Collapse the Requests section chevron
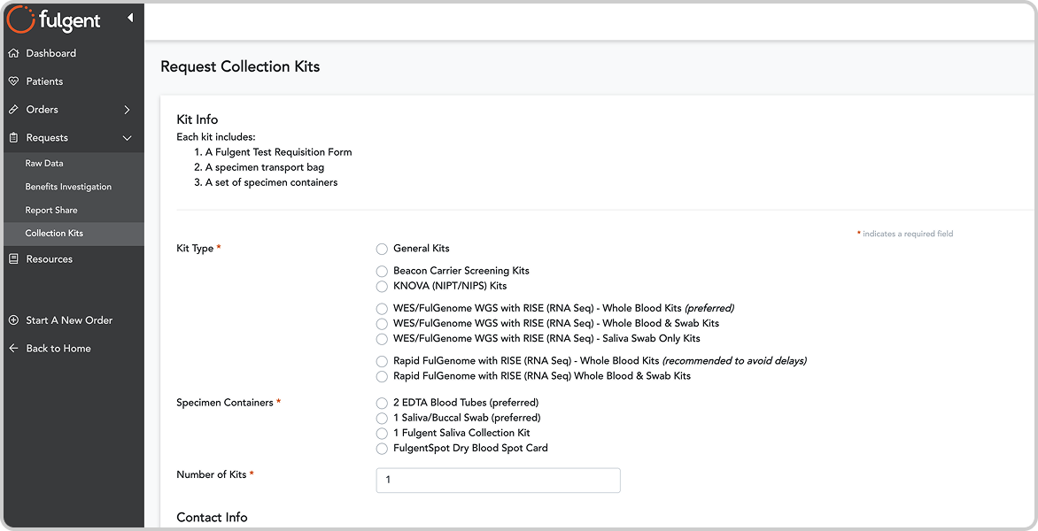Viewport: 1038px width, 531px height. 128,138
